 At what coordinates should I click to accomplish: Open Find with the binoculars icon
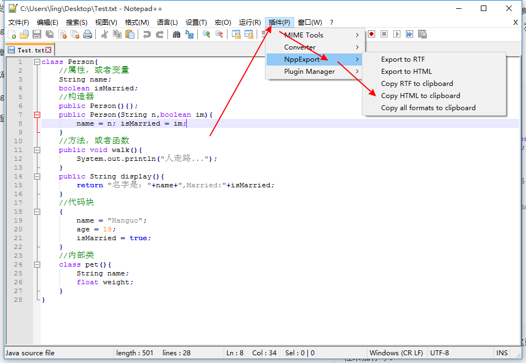tap(176, 34)
